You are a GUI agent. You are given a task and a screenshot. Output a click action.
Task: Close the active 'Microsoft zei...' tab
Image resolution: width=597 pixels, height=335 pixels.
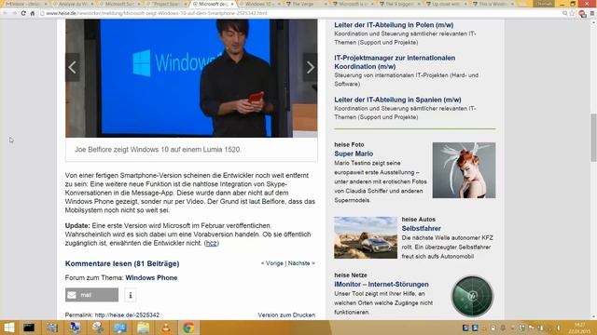pos(232,4)
